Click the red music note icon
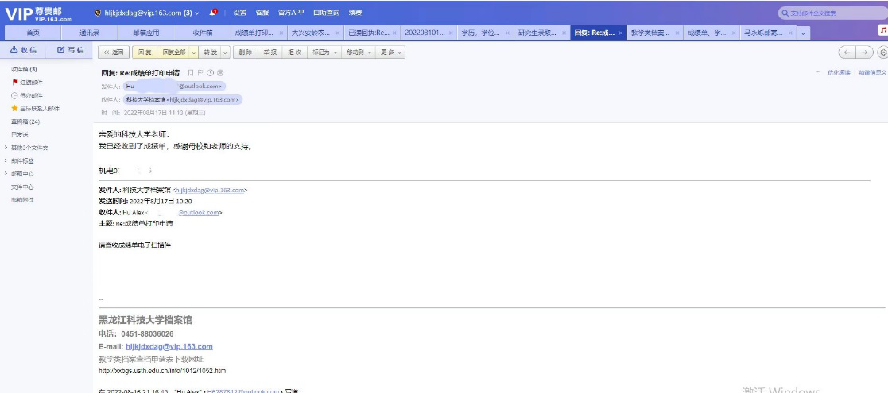This screenshot has width=888, height=393. [882, 30]
